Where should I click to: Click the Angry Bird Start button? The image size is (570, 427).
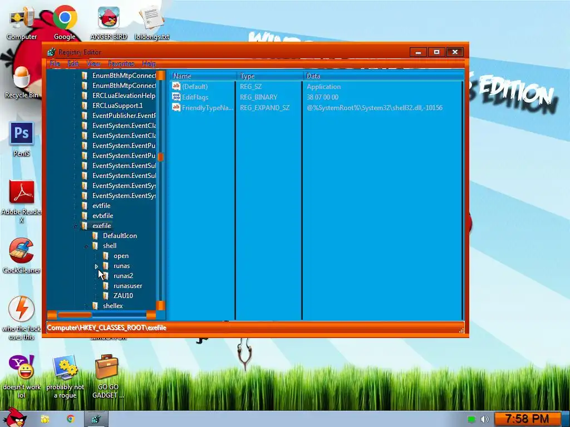[14, 418]
